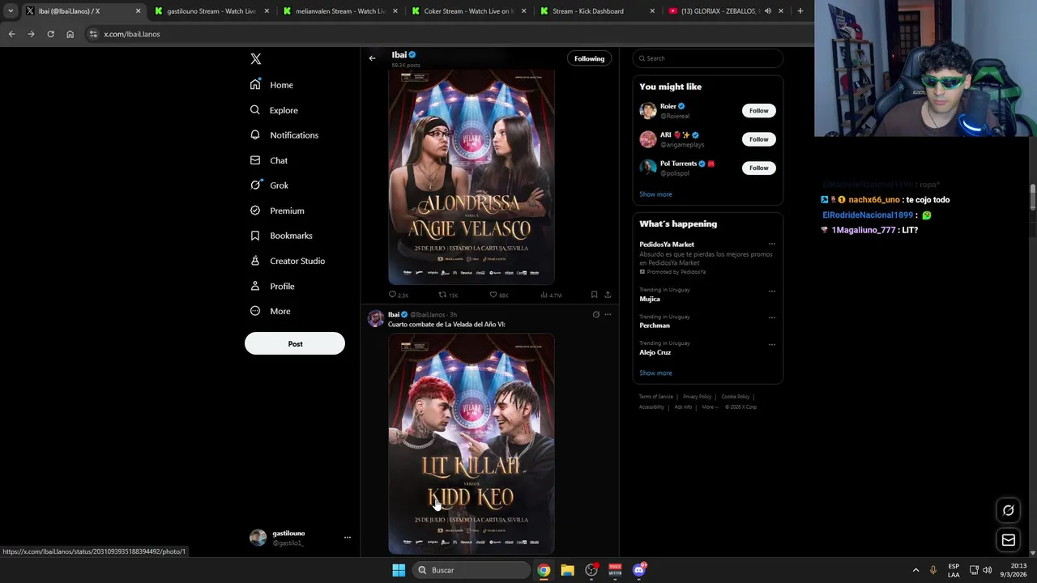Click the Cookie Policy footer link
Viewport: 1037px width, 583px height.
tap(735, 397)
